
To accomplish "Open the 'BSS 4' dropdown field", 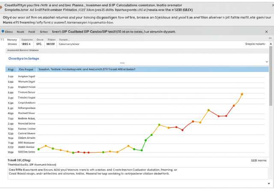I will tap(27, 44).
